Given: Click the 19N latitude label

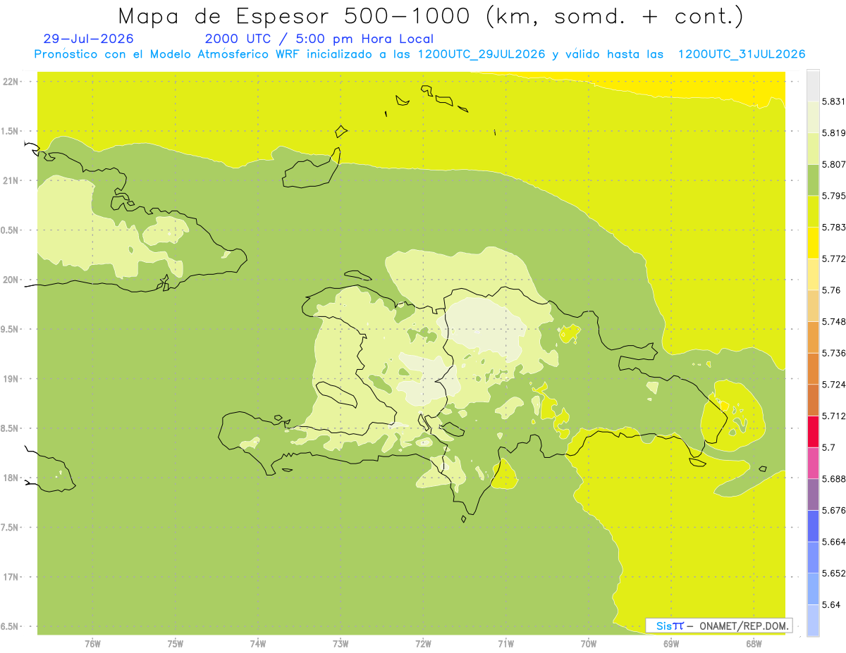Looking at the screenshot, I should (x=12, y=379).
